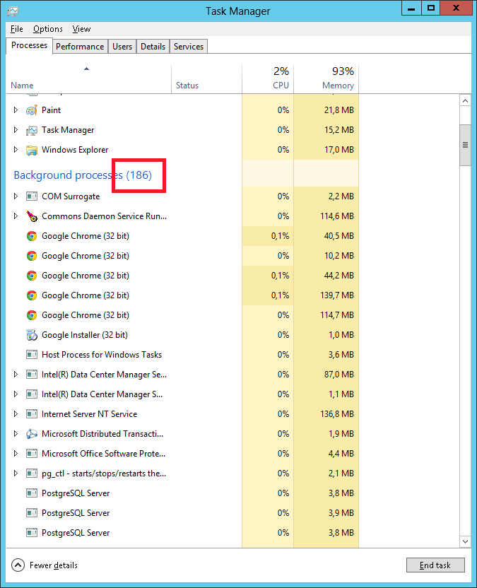Click the COM Surrogate process icon
Image resolution: width=477 pixels, height=588 pixels.
coord(31,196)
